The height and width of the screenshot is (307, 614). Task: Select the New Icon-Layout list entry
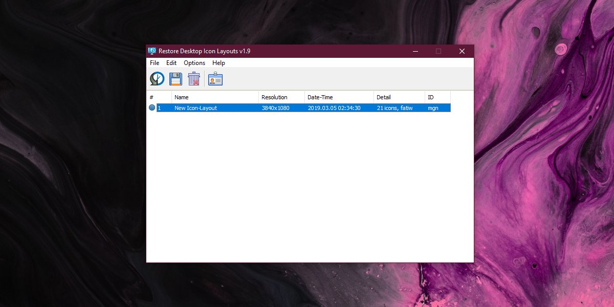[195, 107]
